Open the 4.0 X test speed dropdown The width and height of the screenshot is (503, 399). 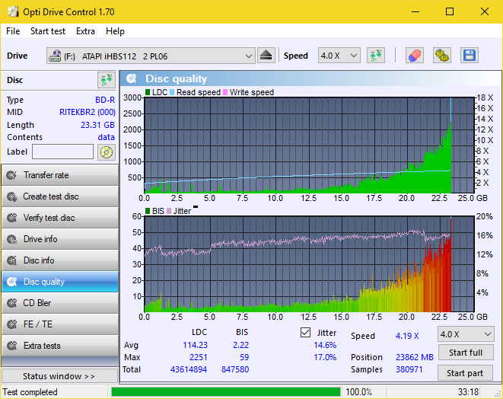point(465,334)
